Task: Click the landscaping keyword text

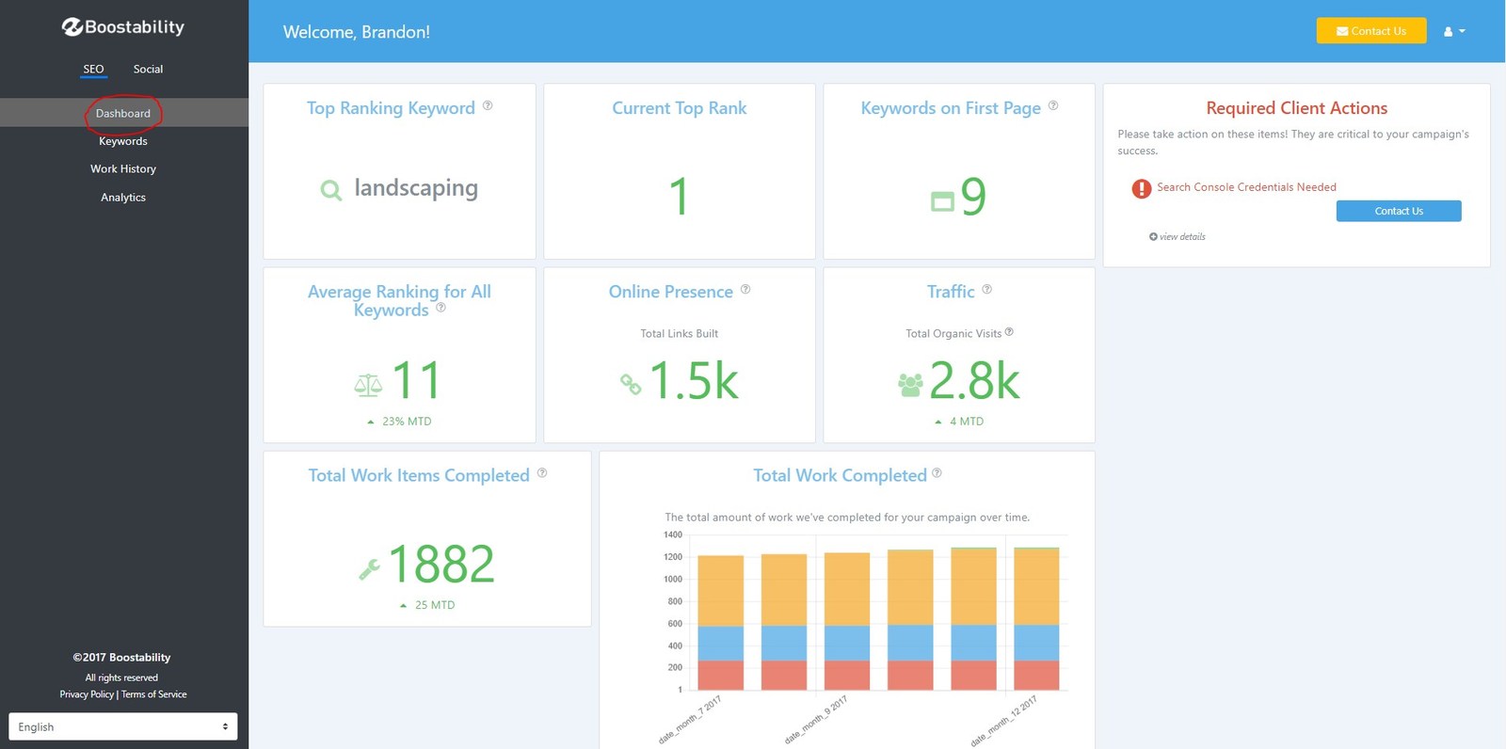Action: pos(416,188)
